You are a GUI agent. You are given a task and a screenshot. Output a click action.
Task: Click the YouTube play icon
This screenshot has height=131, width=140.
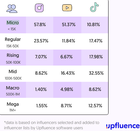[x=67, y=8]
